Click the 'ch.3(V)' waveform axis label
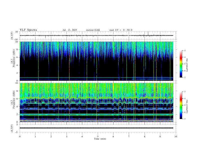This screenshot has width=198, height=153. pos(12,128)
